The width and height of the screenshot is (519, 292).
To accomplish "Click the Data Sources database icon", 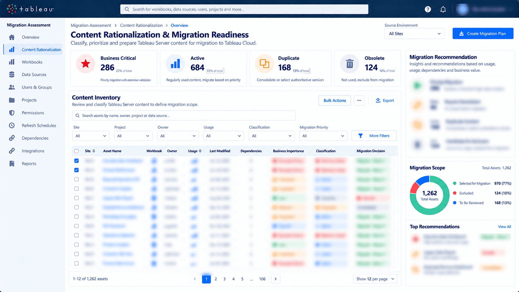I will tap(12, 74).
